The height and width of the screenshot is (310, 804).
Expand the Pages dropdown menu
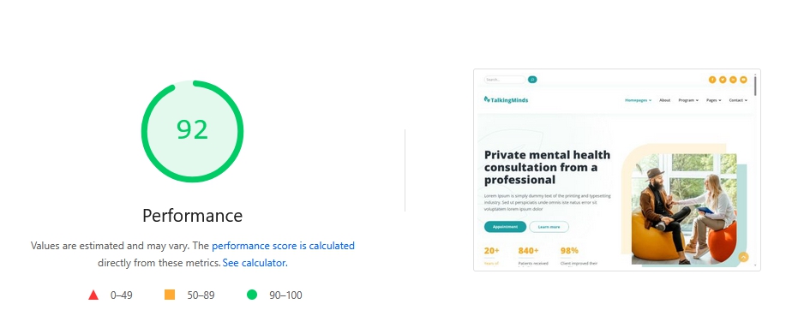(713, 100)
